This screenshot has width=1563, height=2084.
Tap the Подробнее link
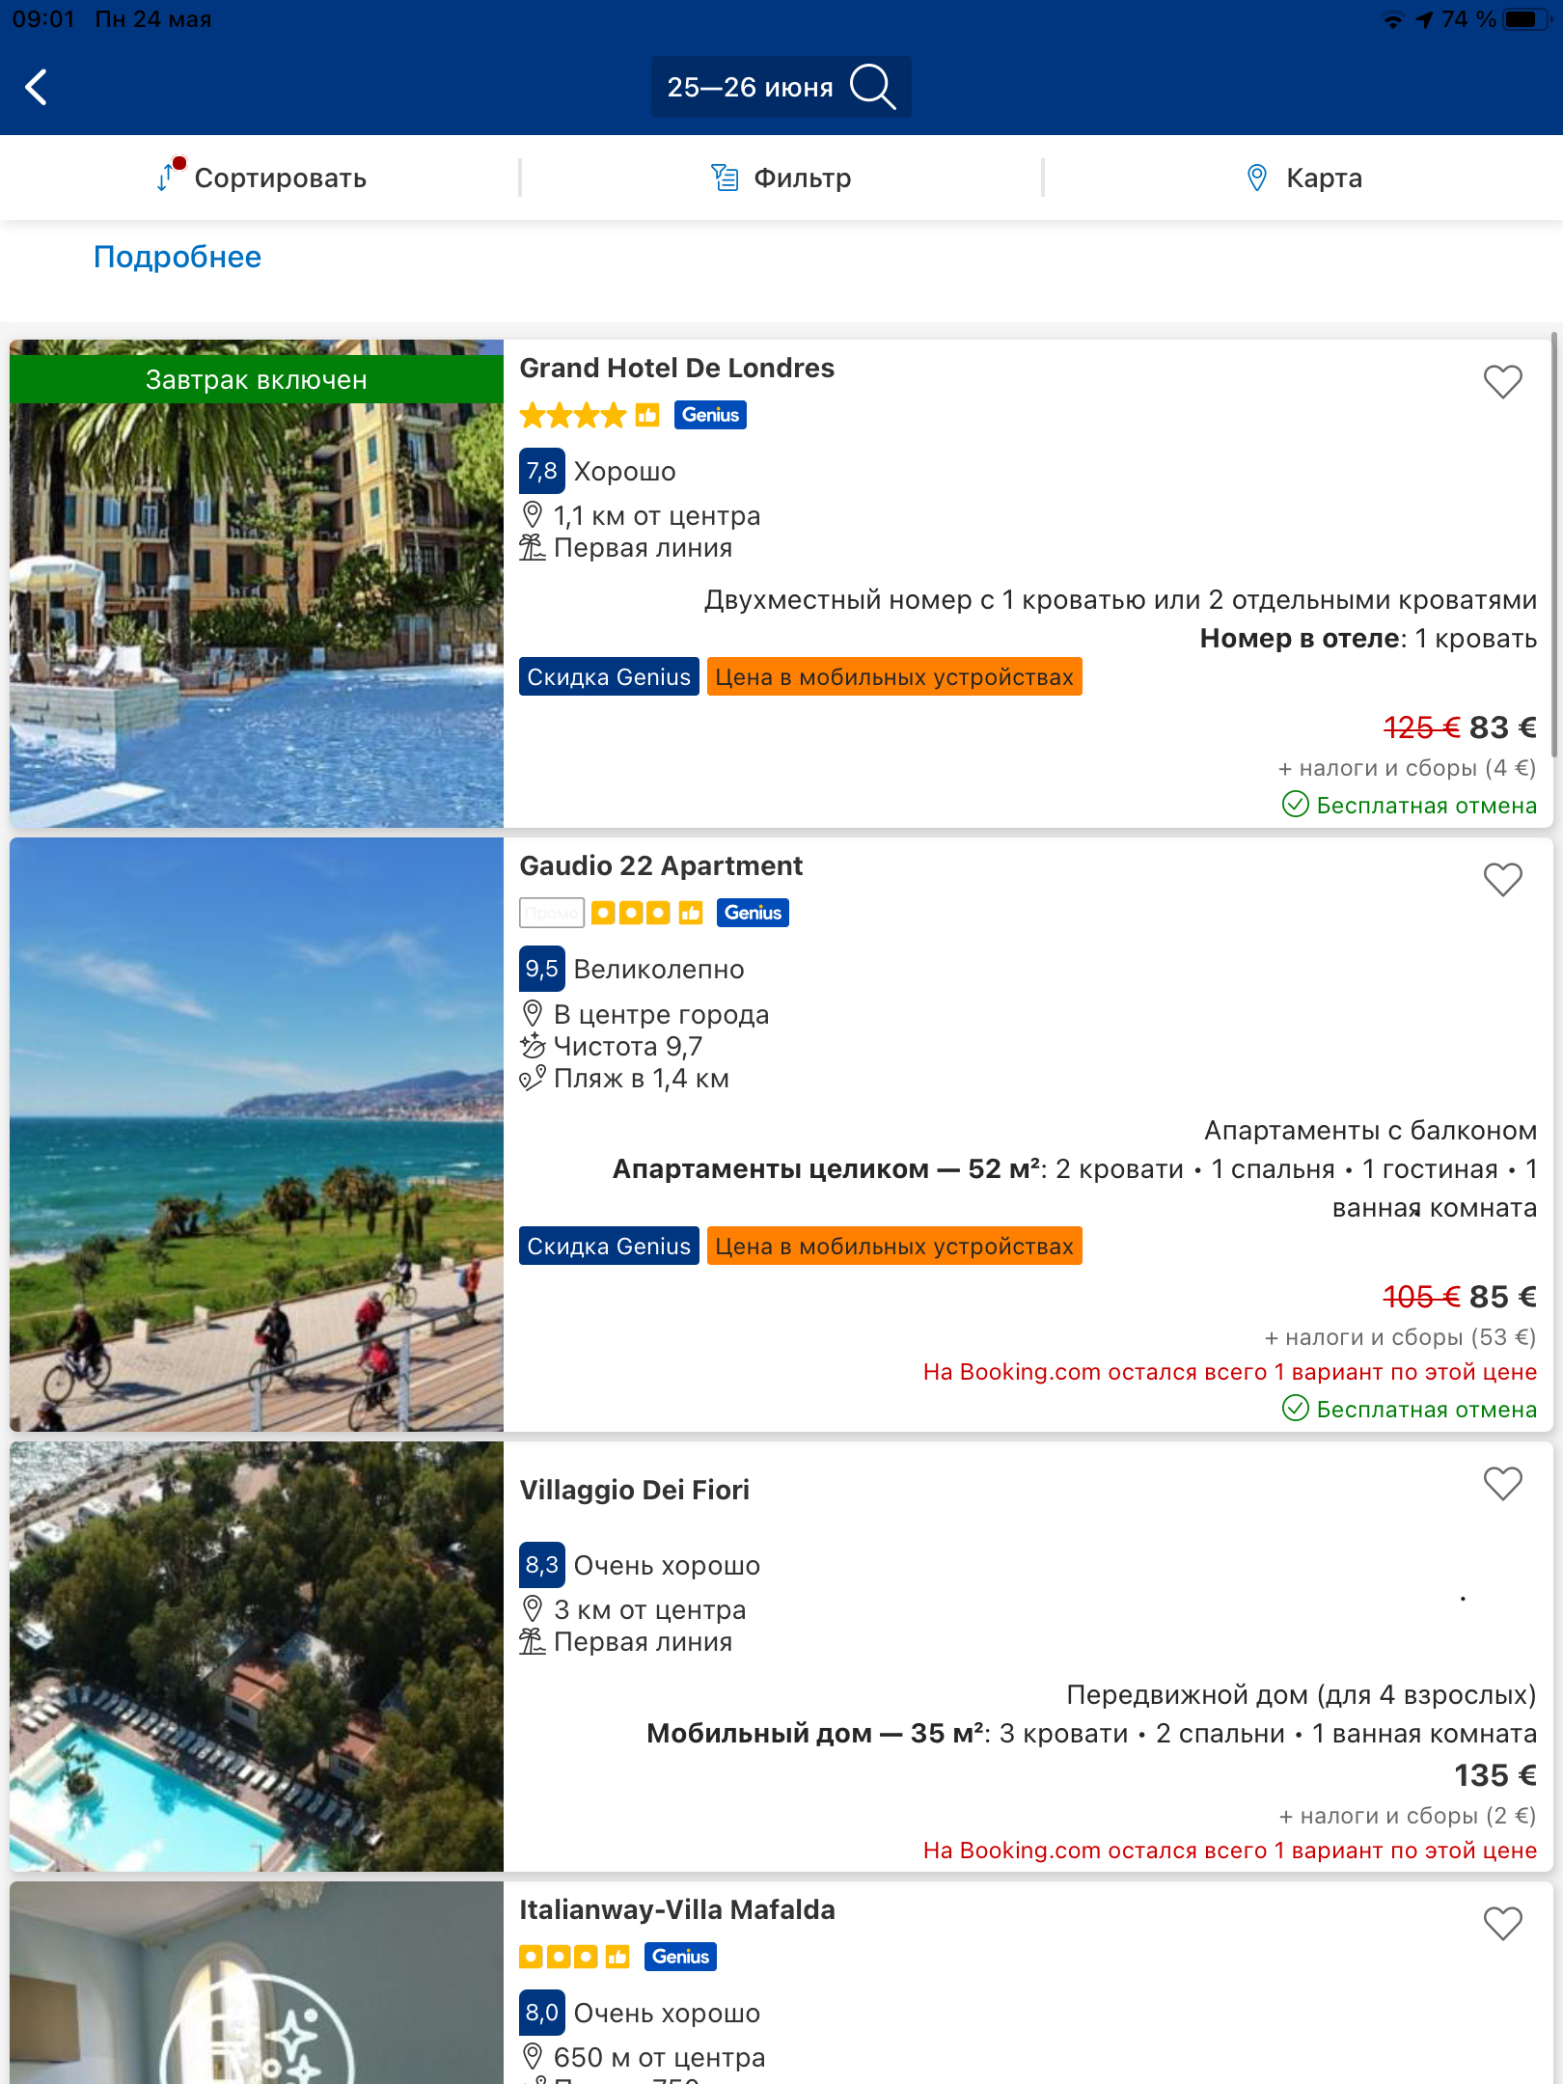pyautogui.click(x=178, y=257)
